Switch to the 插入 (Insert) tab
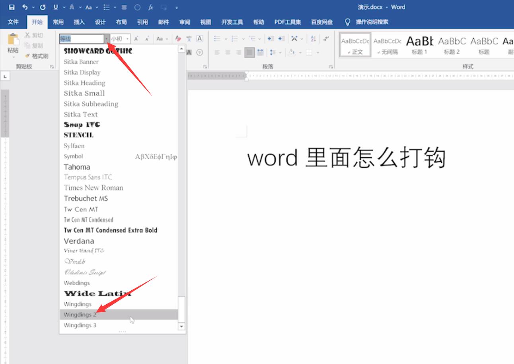 [x=79, y=22]
